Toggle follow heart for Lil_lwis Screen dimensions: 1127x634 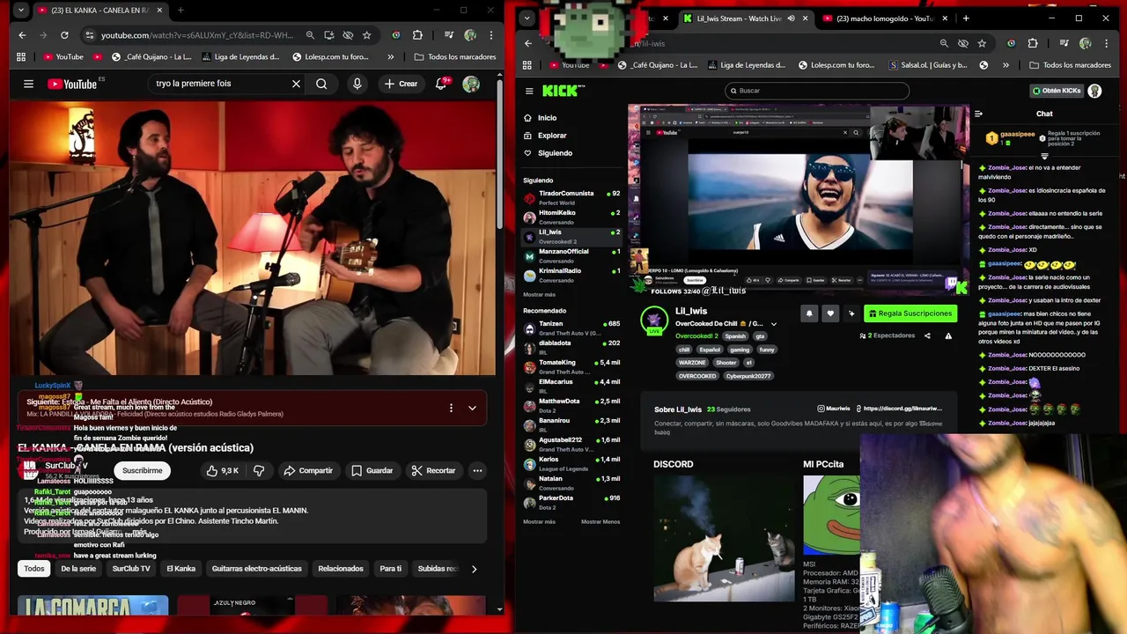[830, 313]
